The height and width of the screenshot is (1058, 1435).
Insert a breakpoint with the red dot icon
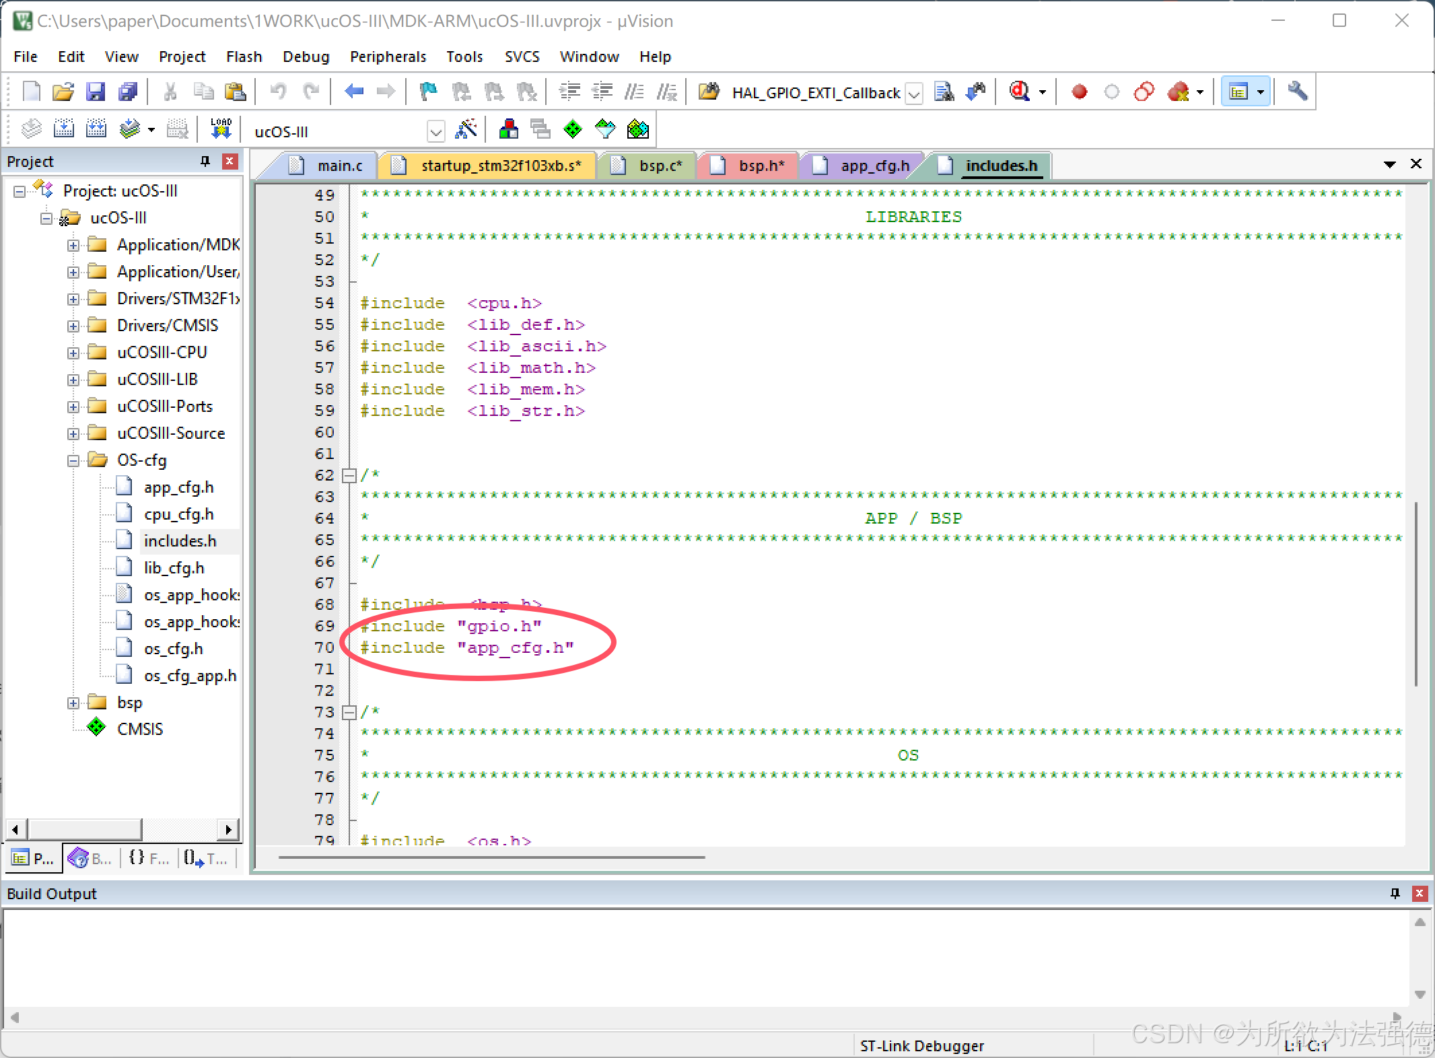click(x=1078, y=92)
